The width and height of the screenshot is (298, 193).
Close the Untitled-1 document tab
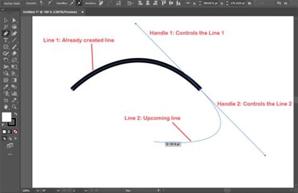coord(82,12)
